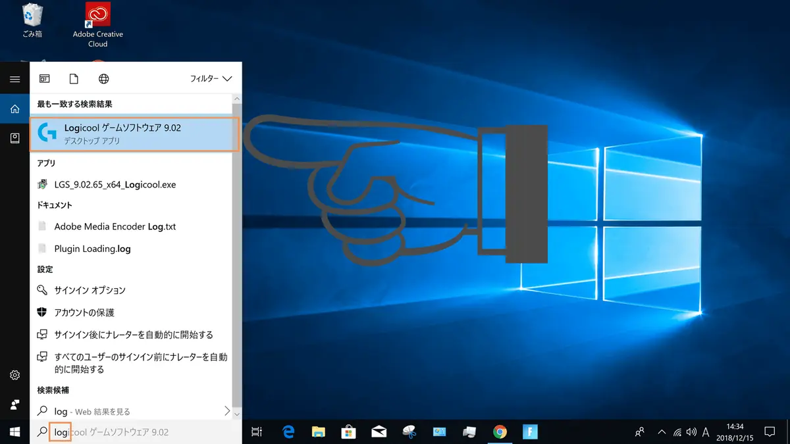
Task: Click the settings gear in search sidebar
Action: click(x=14, y=375)
